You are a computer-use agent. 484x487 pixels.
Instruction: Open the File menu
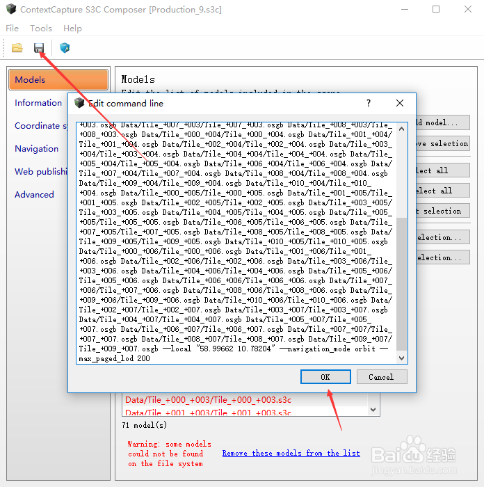(x=12, y=29)
